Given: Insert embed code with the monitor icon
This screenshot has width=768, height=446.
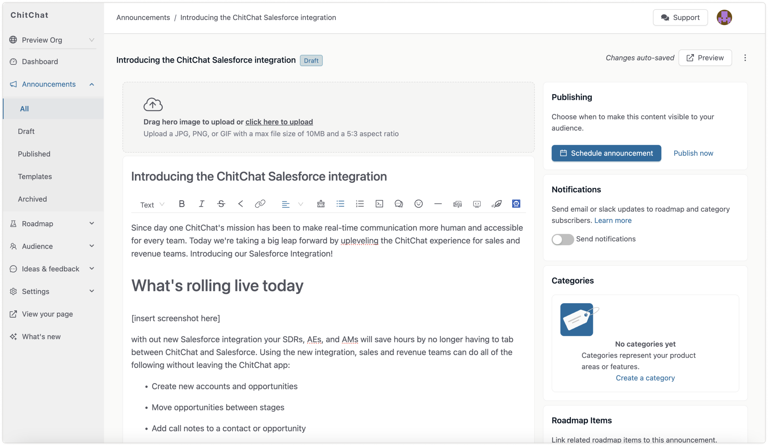Looking at the screenshot, I should [x=477, y=204].
